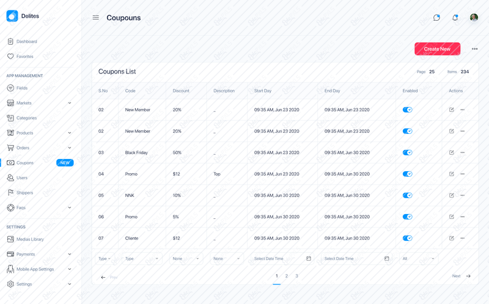Screen dimensions: 489x304
Task: Click edit icon in row 06 Promo
Action: point(451,217)
